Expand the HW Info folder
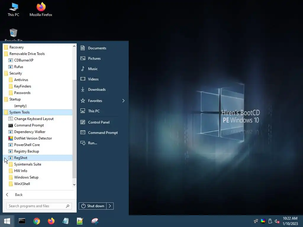This screenshot has width=303, height=227. coord(38,171)
